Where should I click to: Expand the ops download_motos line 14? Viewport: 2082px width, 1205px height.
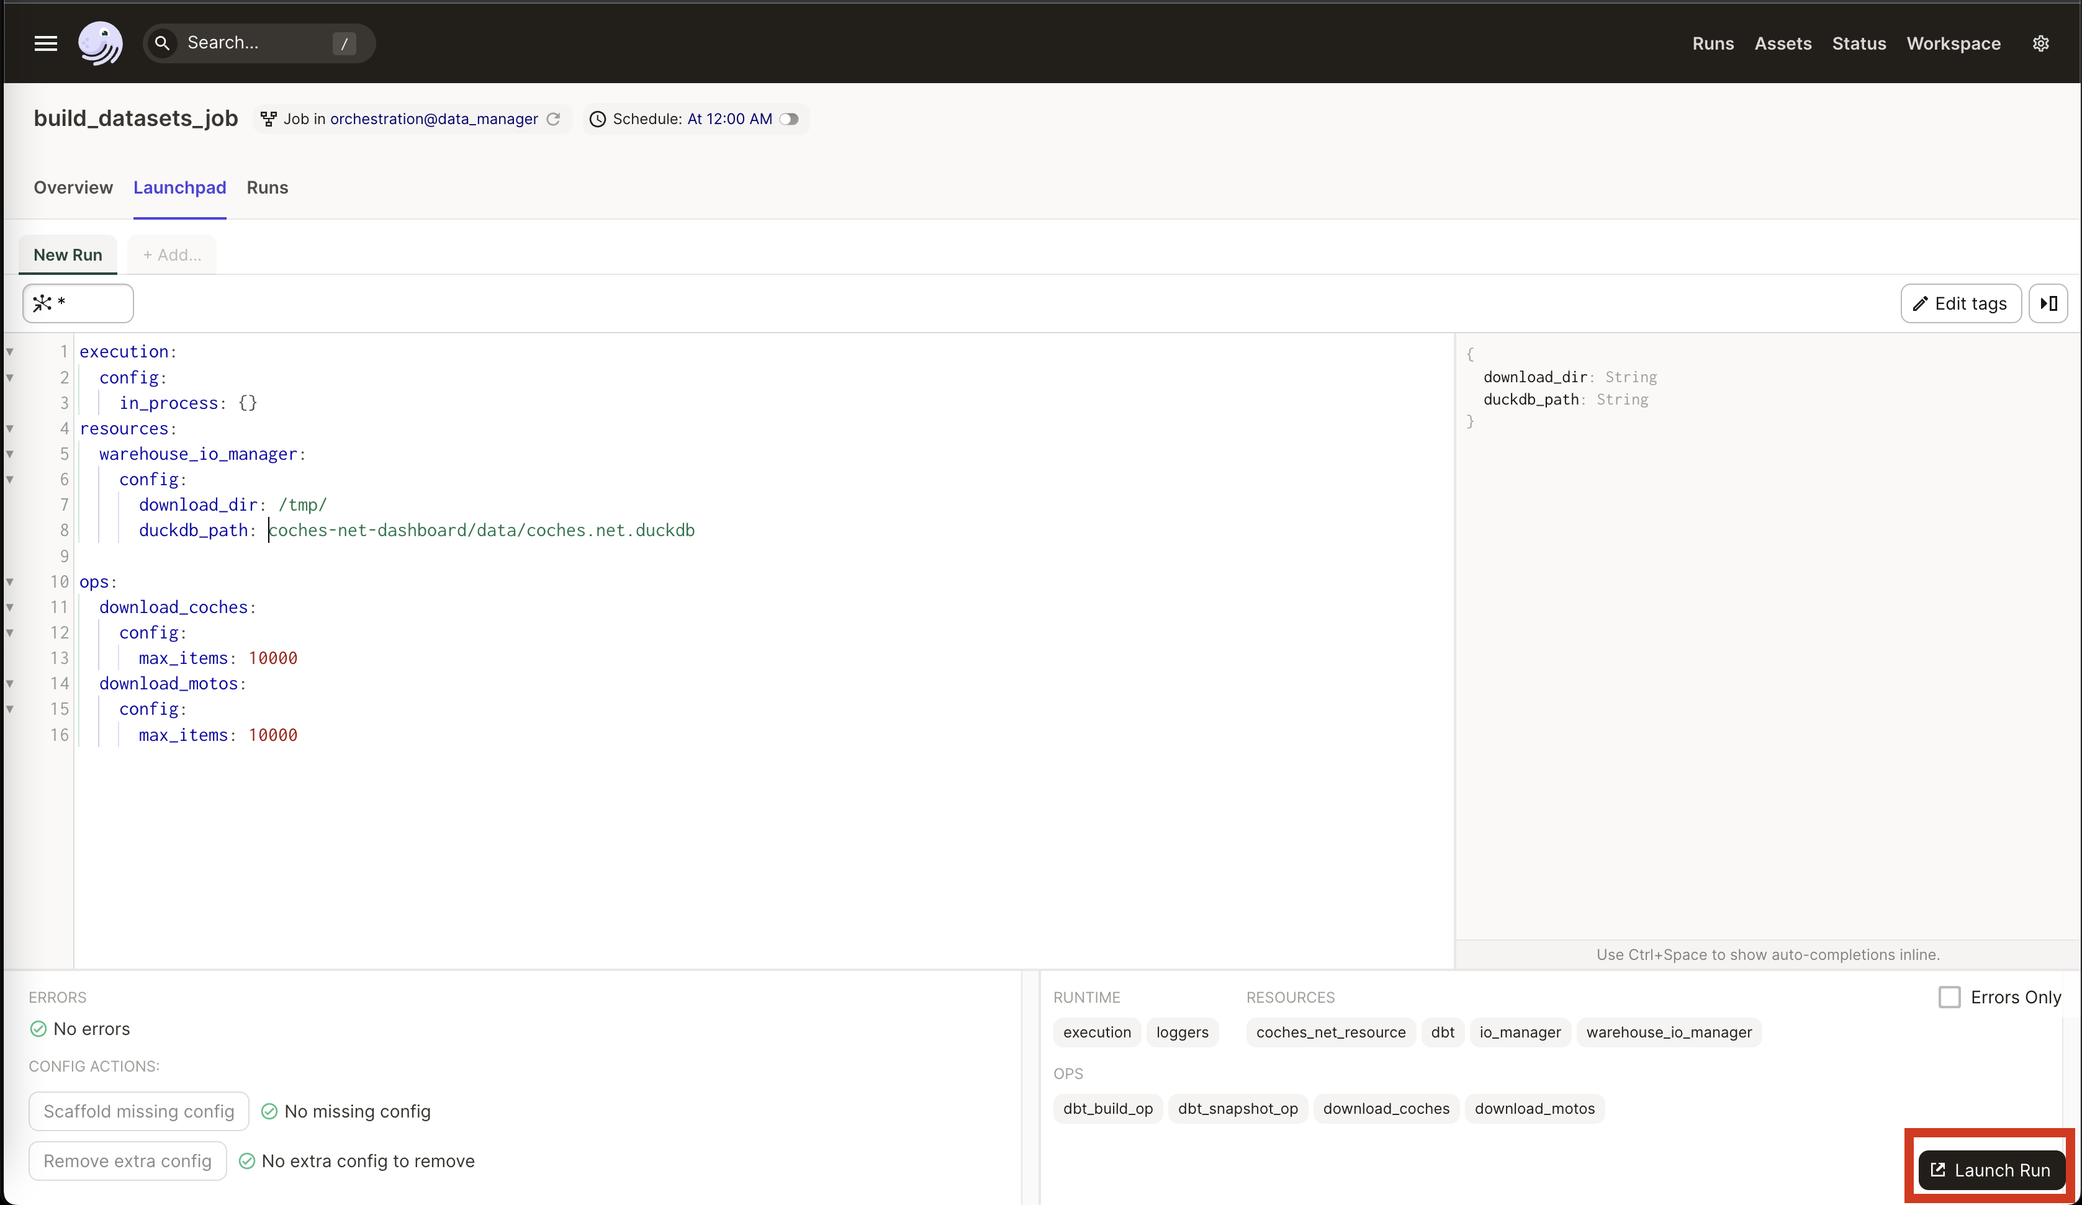coord(11,683)
